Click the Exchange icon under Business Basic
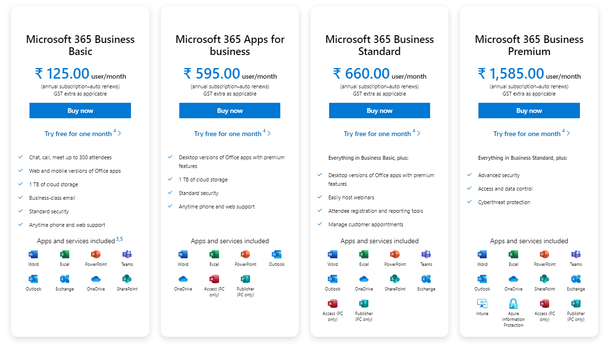606x346 pixels. (x=65, y=279)
